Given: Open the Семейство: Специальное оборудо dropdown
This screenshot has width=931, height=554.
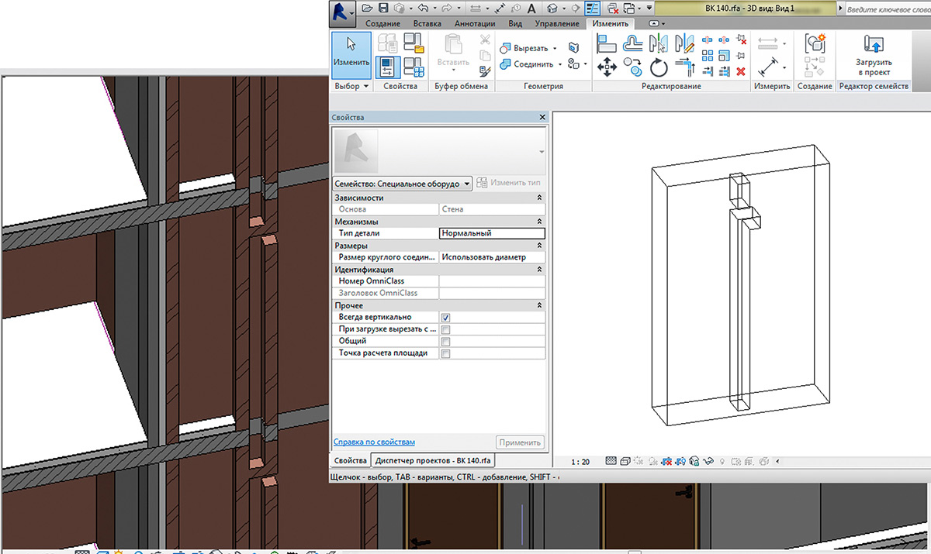Looking at the screenshot, I should click(402, 184).
